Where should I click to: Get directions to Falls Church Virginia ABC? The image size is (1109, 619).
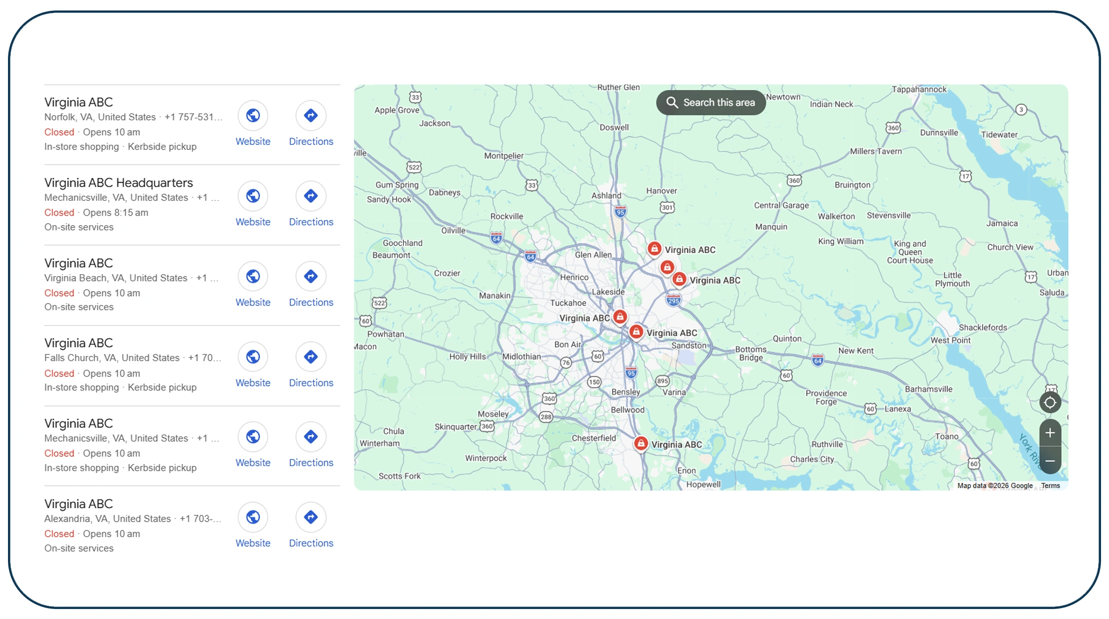pos(310,356)
